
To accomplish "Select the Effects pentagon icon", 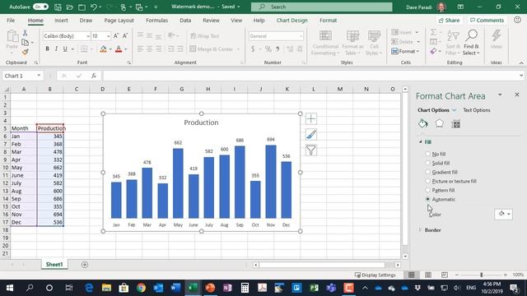I will click(x=439, y=124).
